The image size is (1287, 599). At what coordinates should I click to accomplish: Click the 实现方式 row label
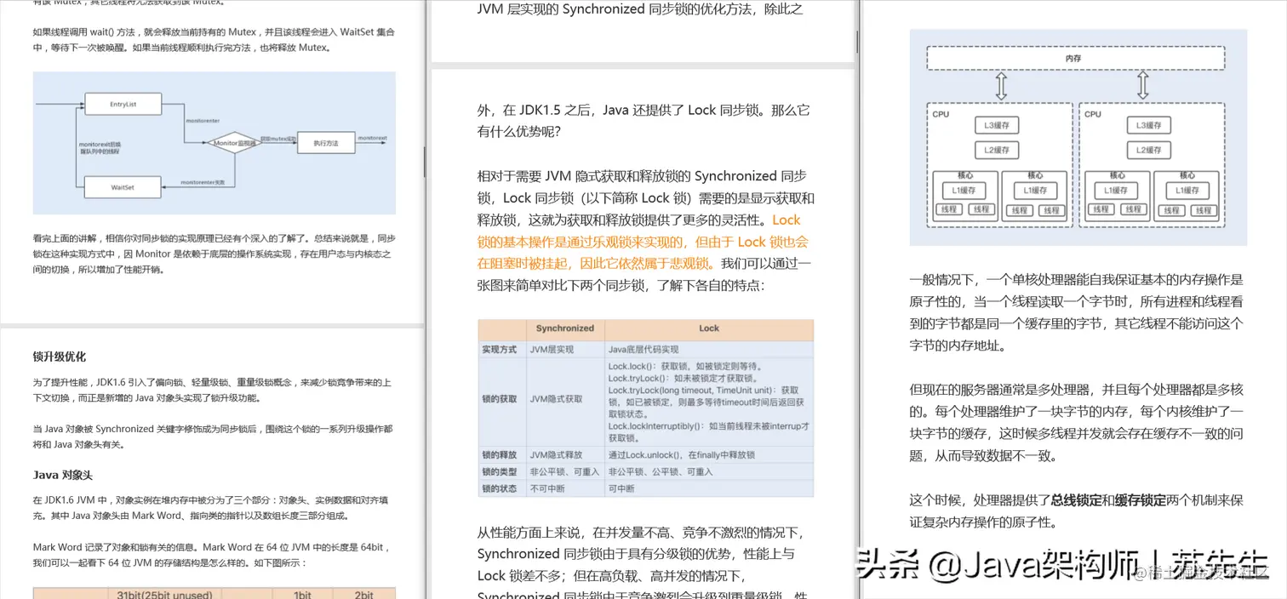[500, 349]
